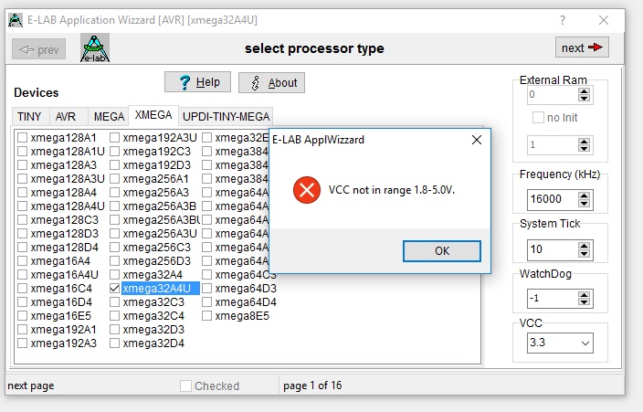Image resolution: width=643 pixels, height=412 pixels.
Task: Decrease Frequency value with down arrow
Action: (584, 203)
